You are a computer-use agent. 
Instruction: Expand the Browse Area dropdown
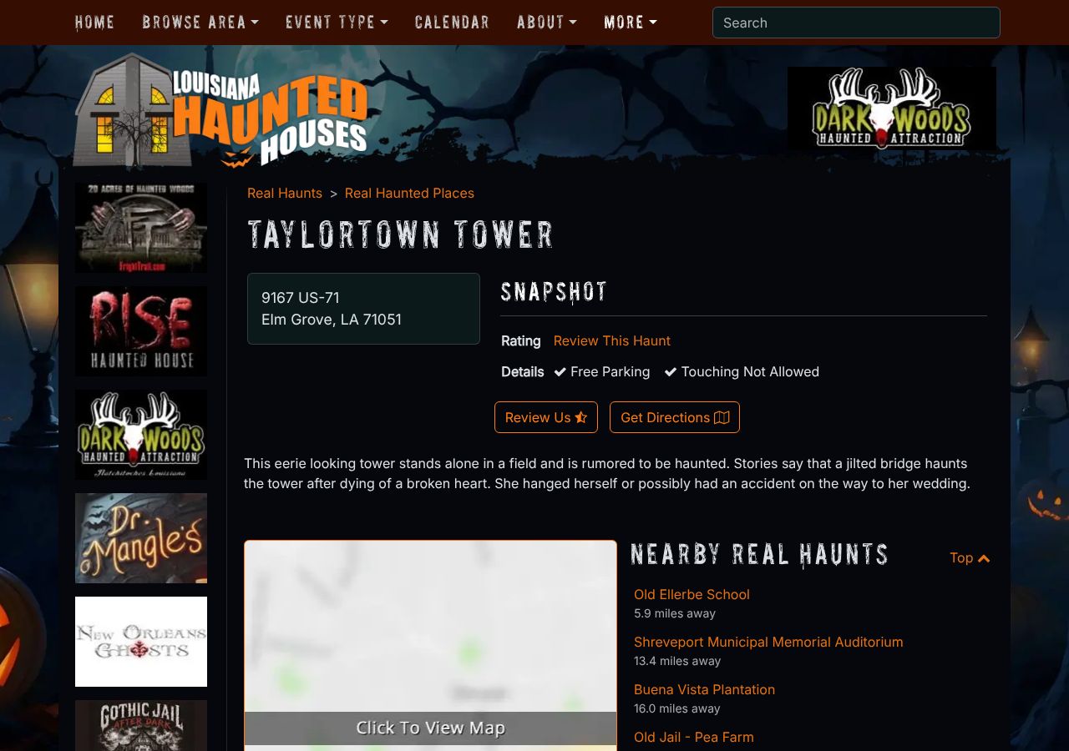coord(200,23)
